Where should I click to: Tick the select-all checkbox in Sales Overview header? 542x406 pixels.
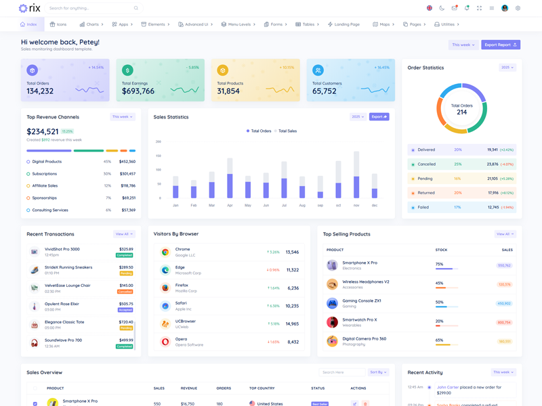click(35, 388)
